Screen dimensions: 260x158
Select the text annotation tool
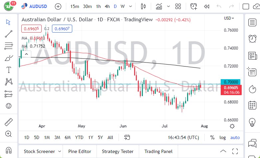click(9, 70)
